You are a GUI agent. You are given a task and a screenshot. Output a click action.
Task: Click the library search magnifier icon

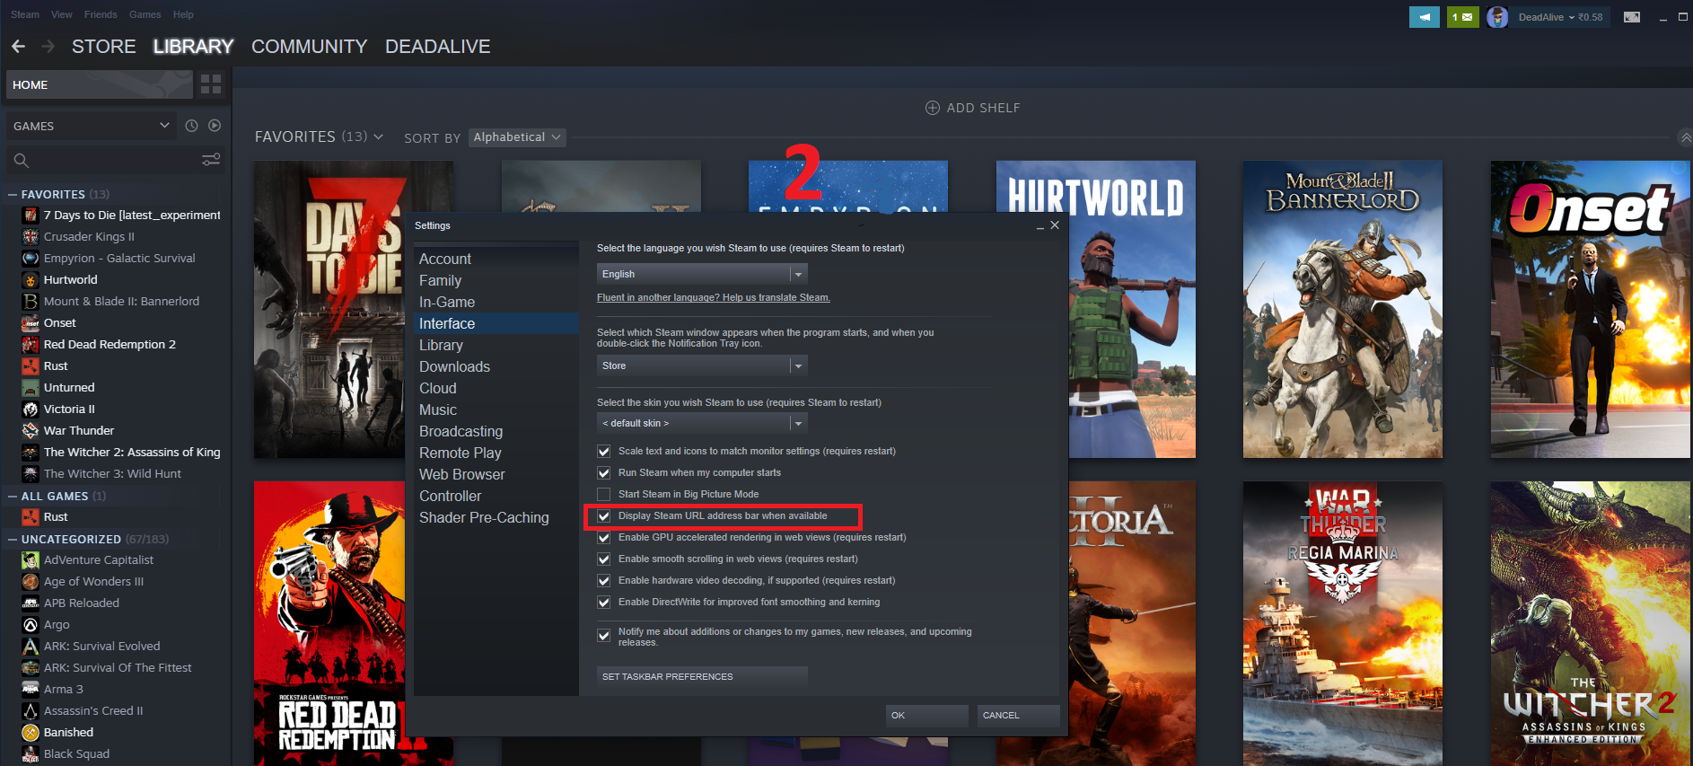[22, 161]
